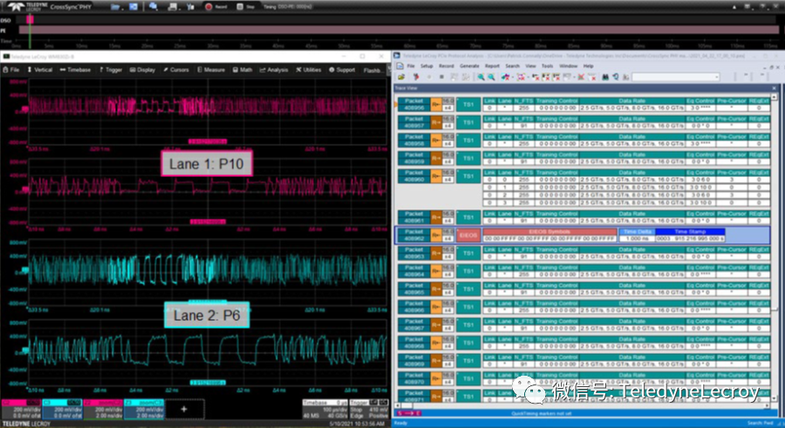Viewport: 785px width, 428px height.
Task: Open the Trigger menu on oscilloscope
Action: [113, 70]
